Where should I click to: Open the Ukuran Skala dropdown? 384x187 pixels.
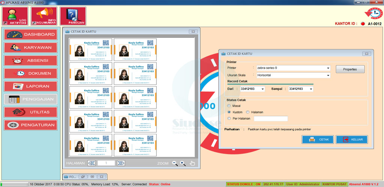[x=328, y=75]
